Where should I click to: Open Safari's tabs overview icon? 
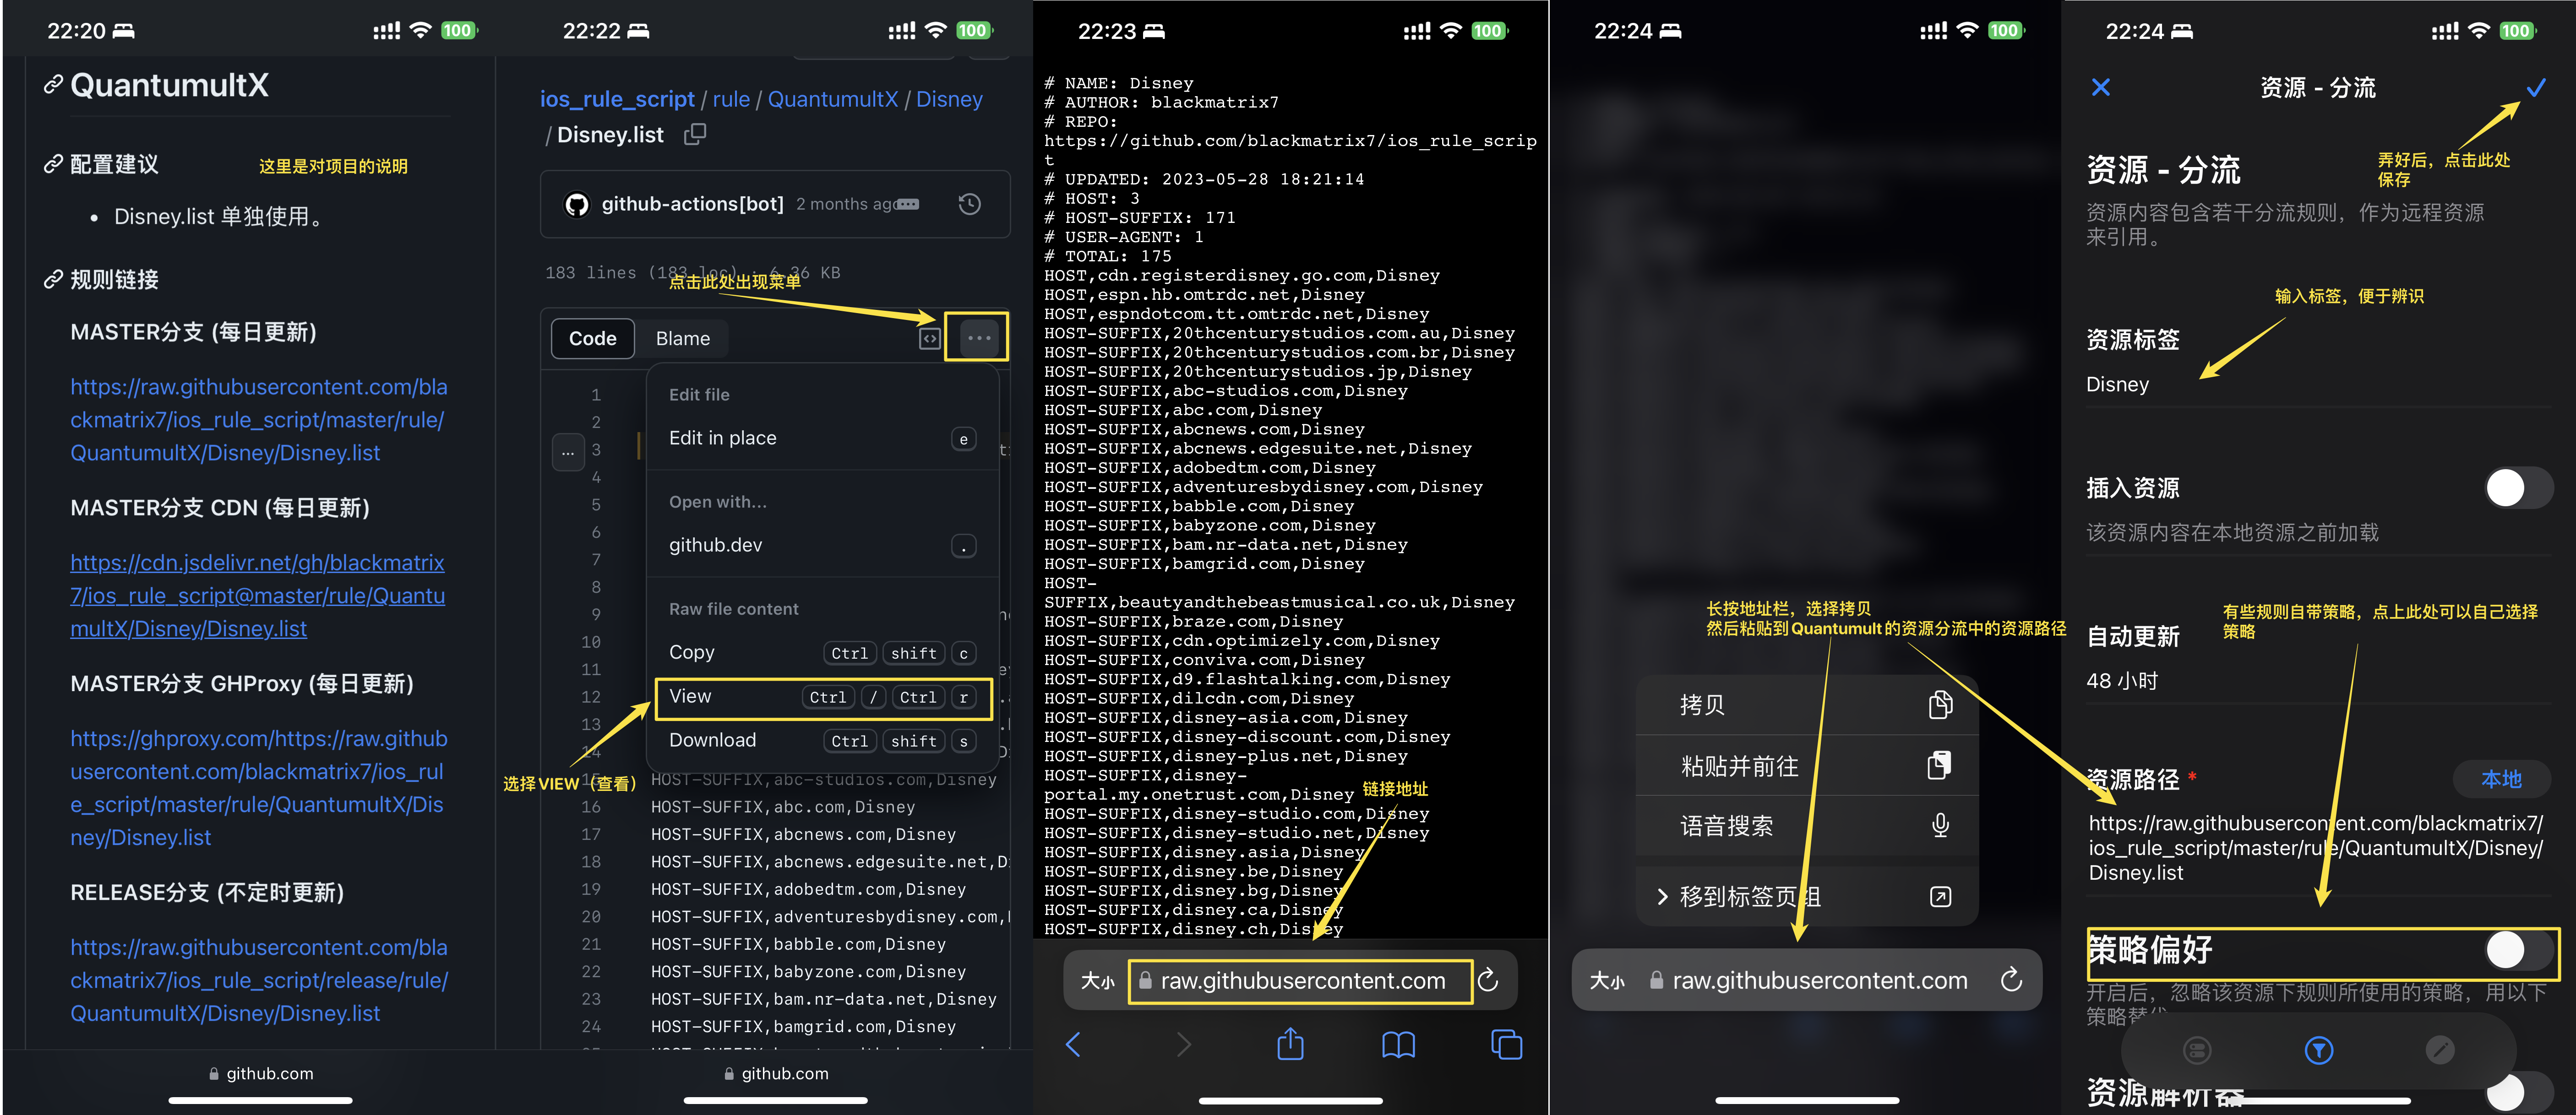[x=1506, y=1044]
